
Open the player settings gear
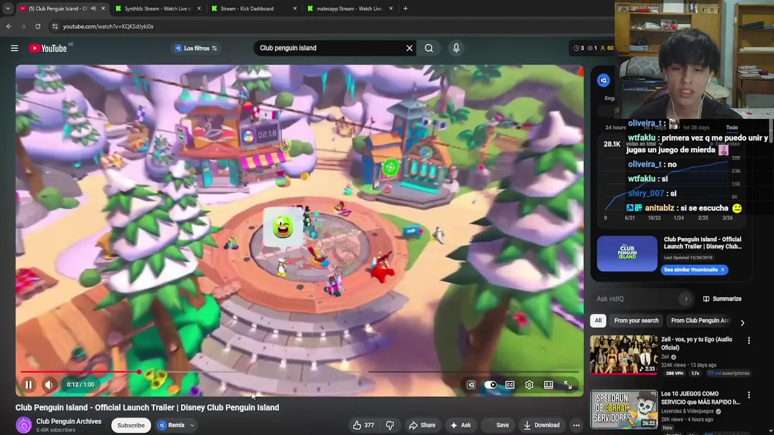[x=529, y=385]
